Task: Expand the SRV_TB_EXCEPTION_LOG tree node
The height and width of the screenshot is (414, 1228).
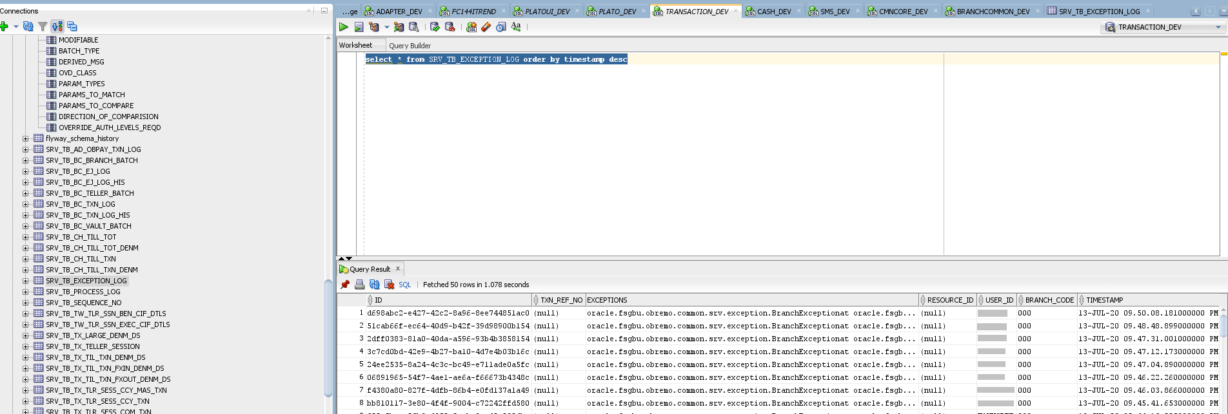Action: (x=26, y=281)
